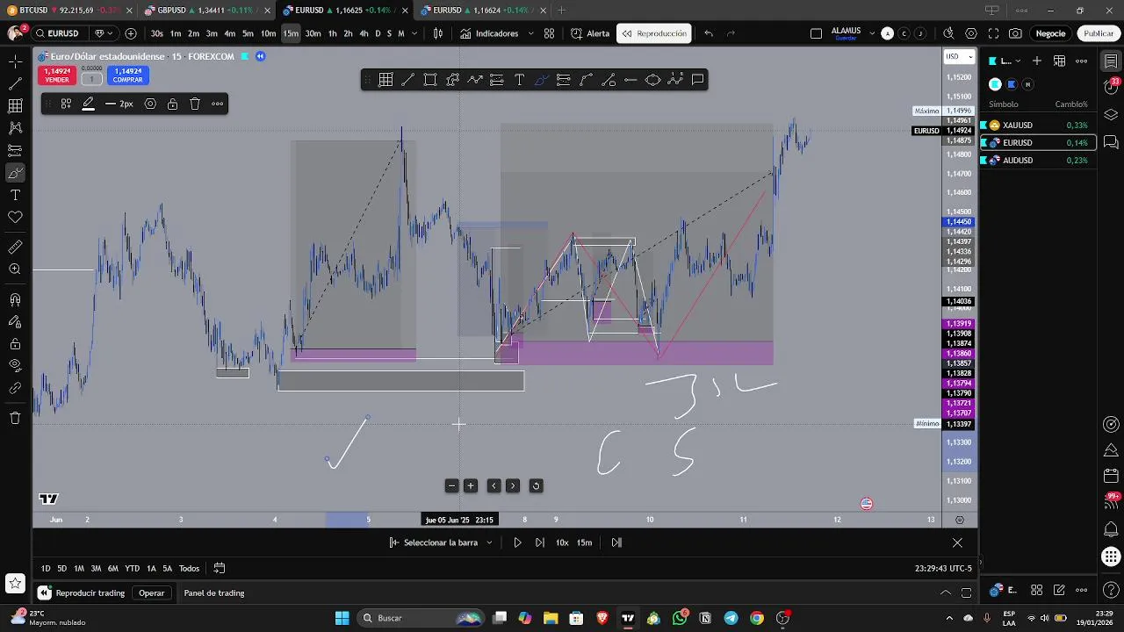
Task: Select the text tool in left sidebar
Action: (x=15, y=195)
